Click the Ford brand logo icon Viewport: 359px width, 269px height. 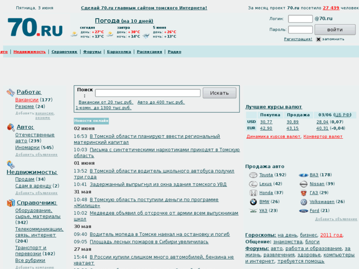click(x=303, y=211)
